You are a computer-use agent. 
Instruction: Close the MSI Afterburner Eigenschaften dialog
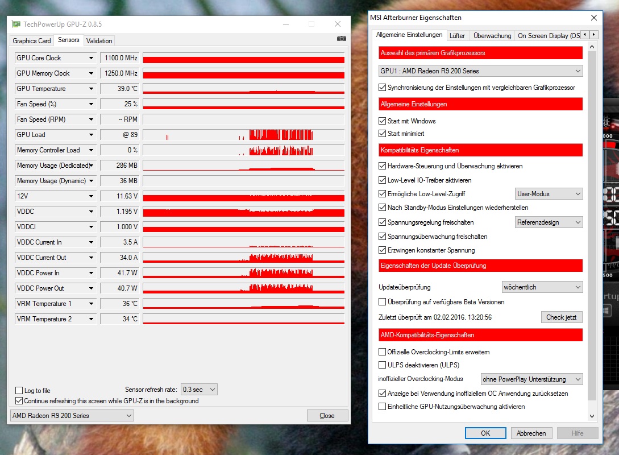click(594, 18)
